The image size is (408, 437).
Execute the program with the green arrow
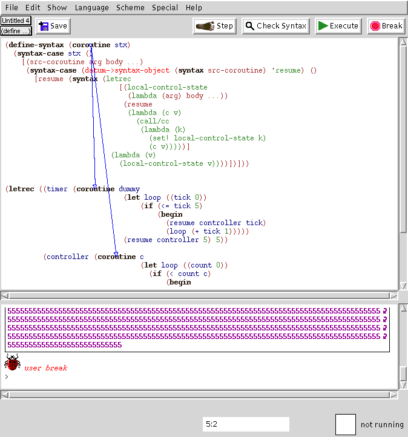[338, 26]
